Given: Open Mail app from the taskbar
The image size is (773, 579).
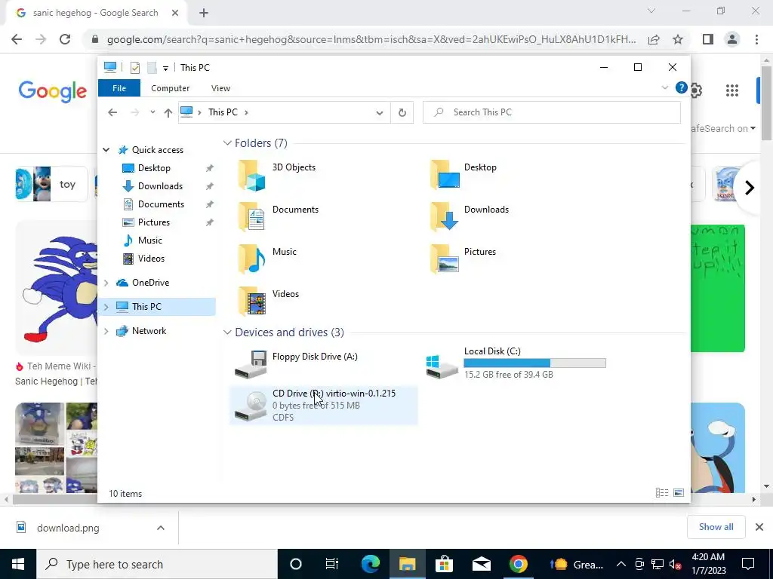Looking at the screenshot, I should (481, 564).
